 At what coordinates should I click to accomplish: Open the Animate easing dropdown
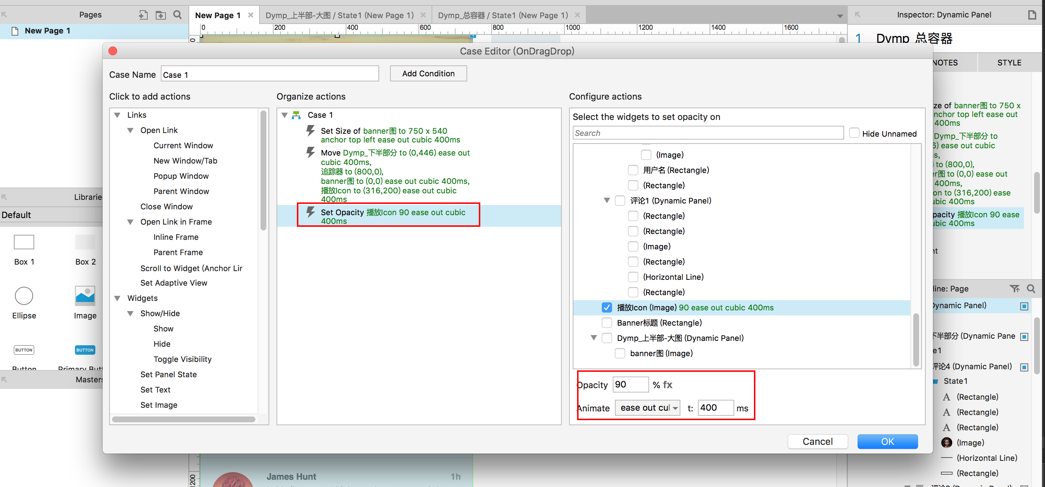(x=647, y=407)
